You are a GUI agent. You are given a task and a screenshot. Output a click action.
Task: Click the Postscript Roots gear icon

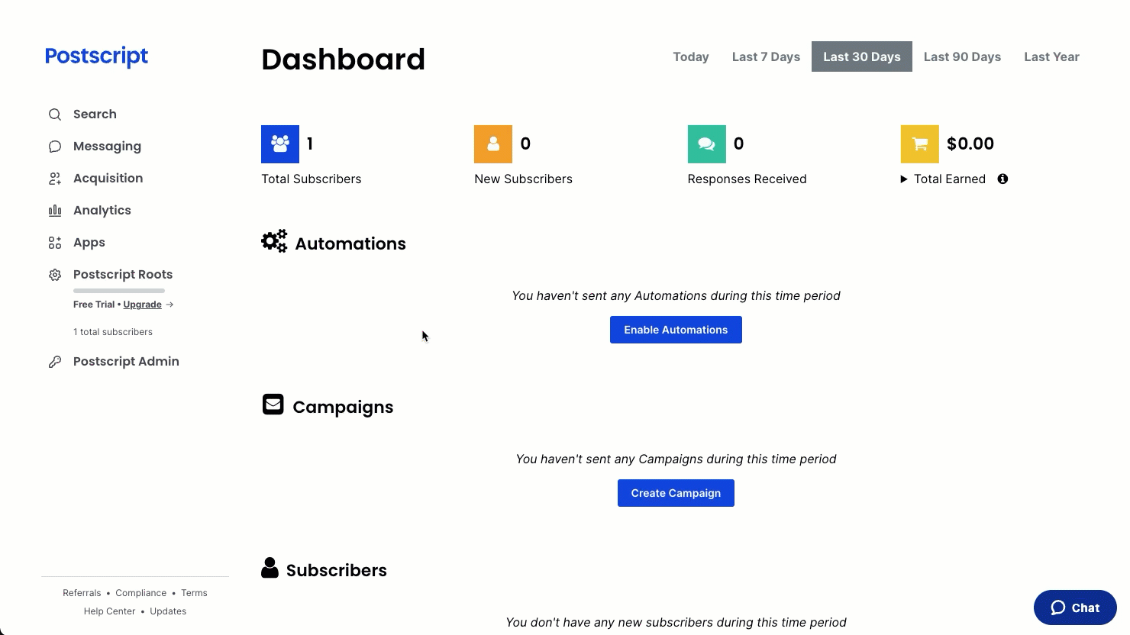click(x=55, y=275)
